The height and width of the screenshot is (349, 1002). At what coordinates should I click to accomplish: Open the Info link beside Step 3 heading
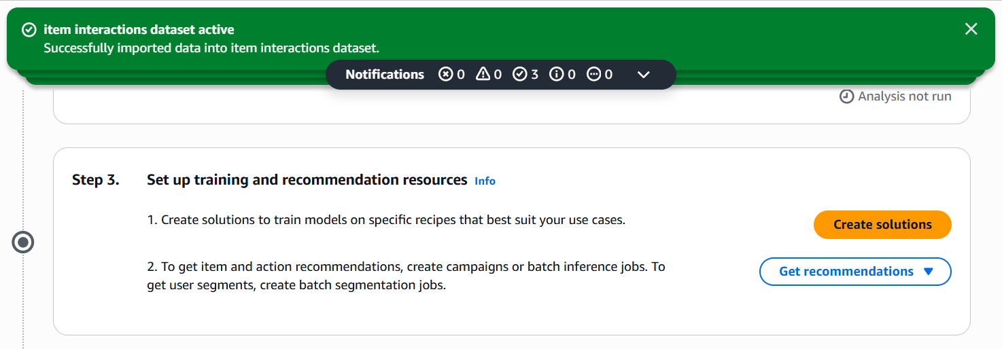[x=485, y=181]
